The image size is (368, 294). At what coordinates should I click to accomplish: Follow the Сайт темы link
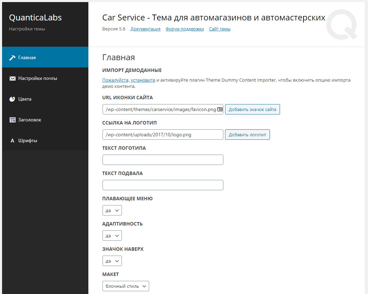pyautogui.click(x=220, y=29)
